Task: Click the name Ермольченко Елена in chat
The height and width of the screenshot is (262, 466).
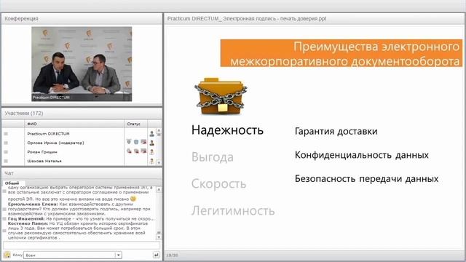Action: 33,205
